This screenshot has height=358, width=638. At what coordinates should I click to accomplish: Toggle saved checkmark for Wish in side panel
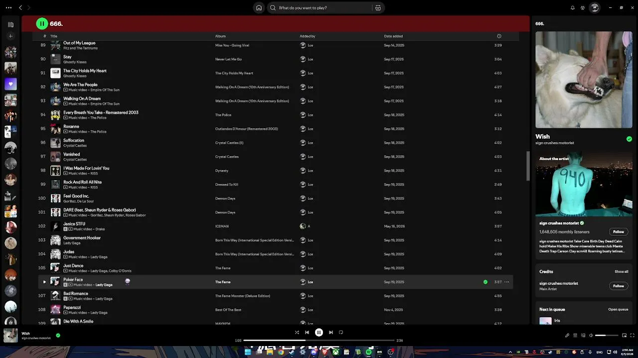[629, 139]
